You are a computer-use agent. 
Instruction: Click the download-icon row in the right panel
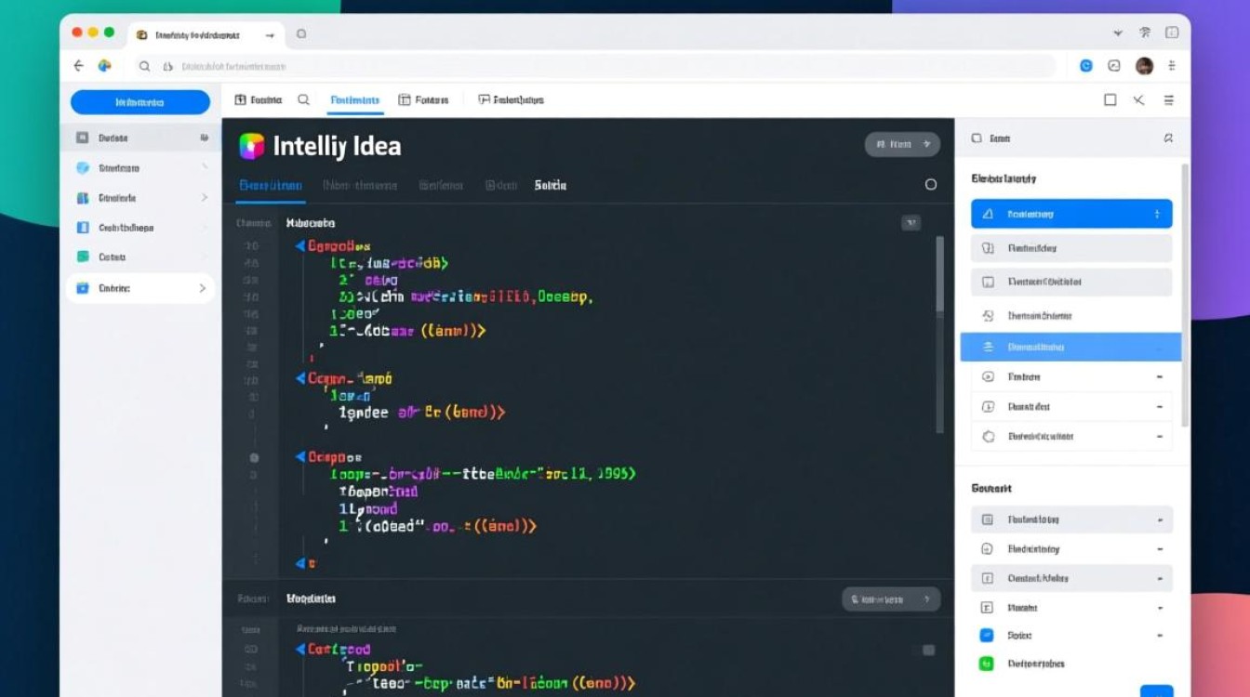(1071, 406)
